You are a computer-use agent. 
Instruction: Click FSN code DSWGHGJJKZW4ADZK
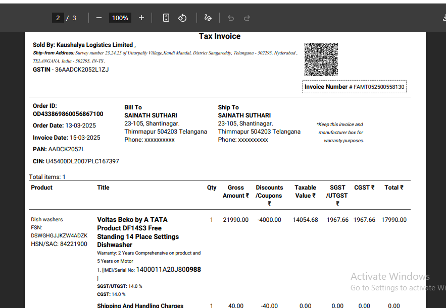[x=59, y=235]
